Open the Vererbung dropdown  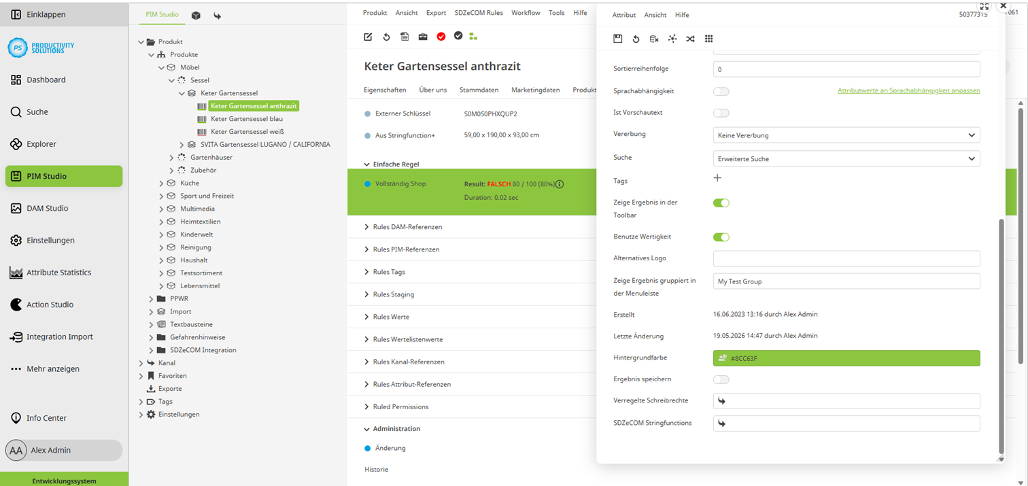pyautogui.click(x=846, y=135)
